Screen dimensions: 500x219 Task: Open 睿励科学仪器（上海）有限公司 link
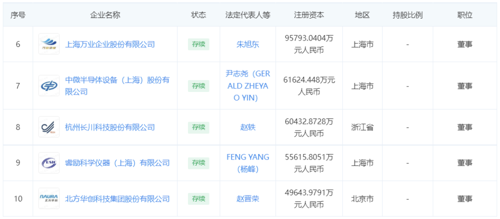point(117,163)
